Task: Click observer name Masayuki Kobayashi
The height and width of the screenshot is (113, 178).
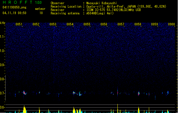Action: (102, 3)
